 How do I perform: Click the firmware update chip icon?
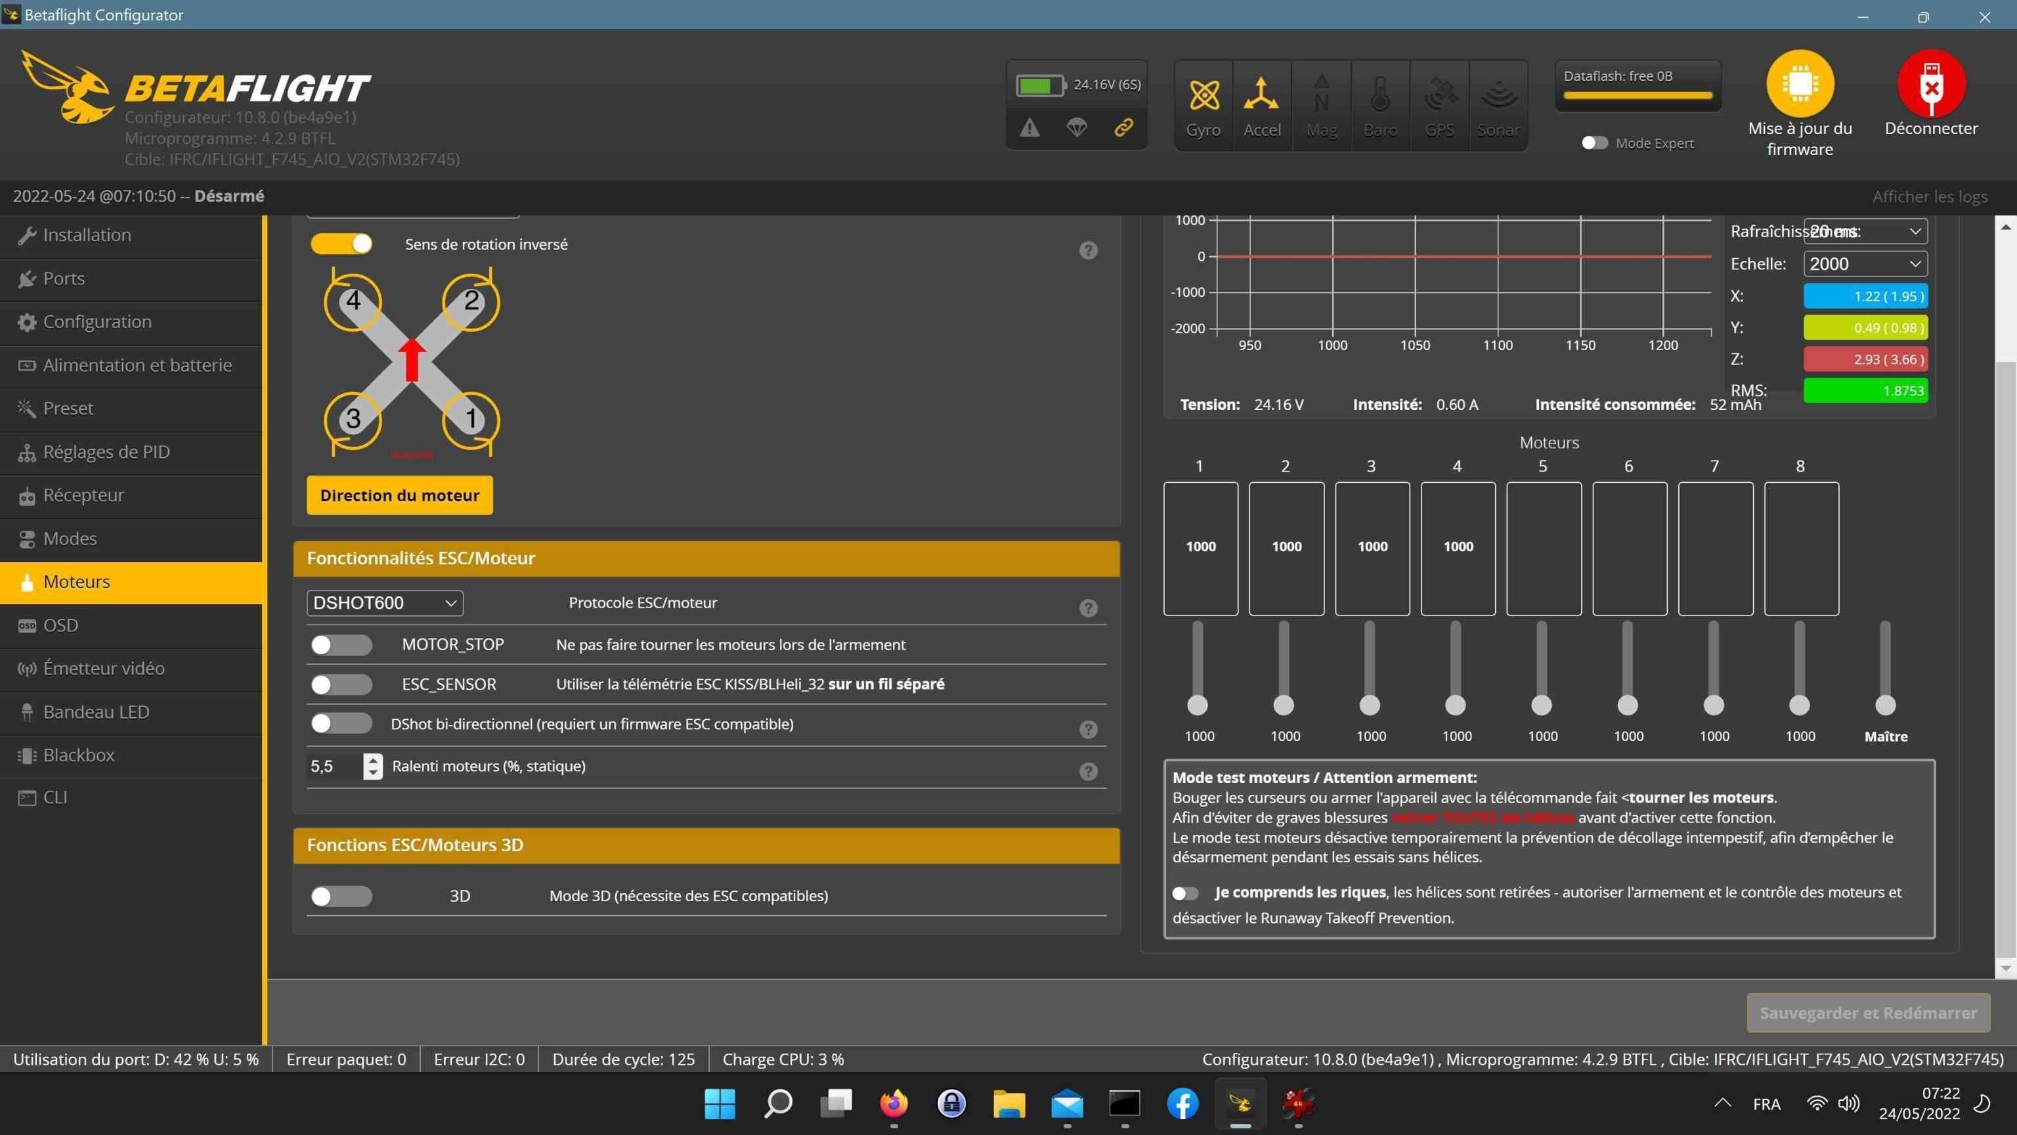(1799, 84)
